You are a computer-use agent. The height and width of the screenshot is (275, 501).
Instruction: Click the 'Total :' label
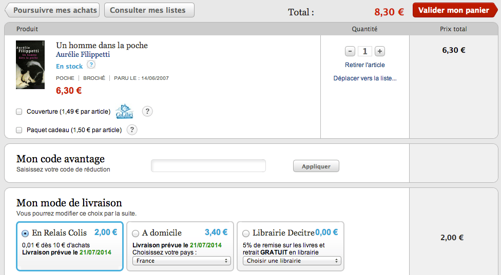(301, 12)
